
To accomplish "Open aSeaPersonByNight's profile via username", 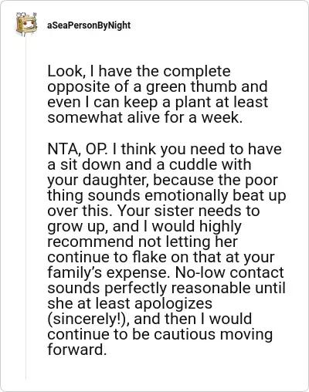I will click(89, 25).
